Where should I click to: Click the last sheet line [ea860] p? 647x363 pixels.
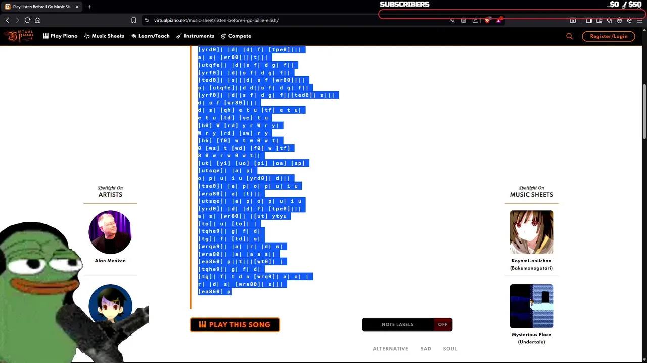(214, 292)
